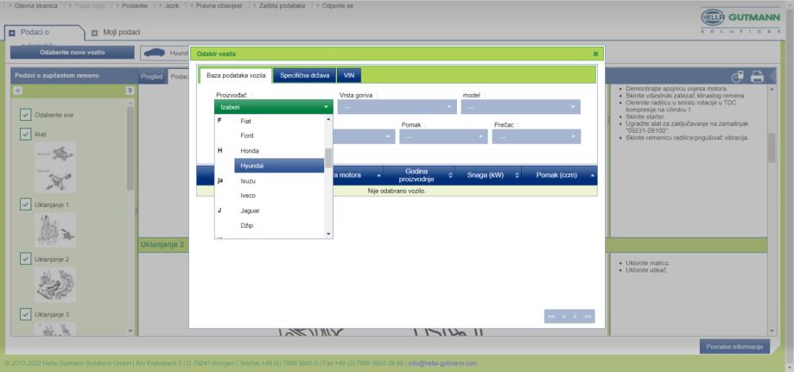Image resolution: width=794 pixels, height=372 pixels.
Task: Sort by Pomak (ccm) column
Action: pos(560,175)
